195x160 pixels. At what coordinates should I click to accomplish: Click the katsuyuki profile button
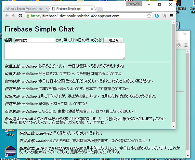134,4
